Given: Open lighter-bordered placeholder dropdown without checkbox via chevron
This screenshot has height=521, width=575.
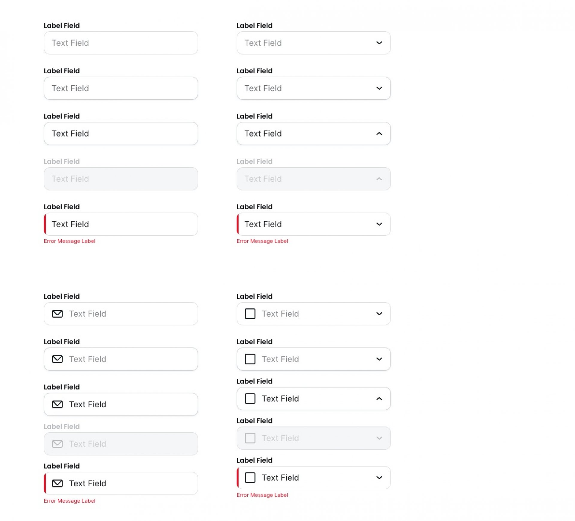Looking at the screenshot, I should click(x=379, y=43).
